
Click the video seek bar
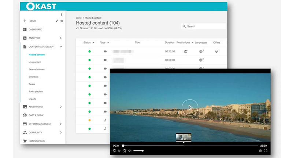pyautogui.click(x=190, y=146)
